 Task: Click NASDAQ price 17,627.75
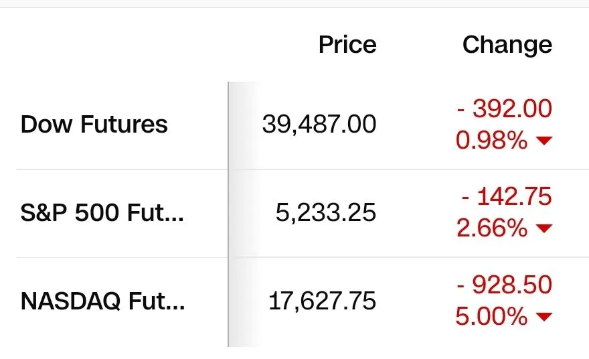click(x=322, y=301)
